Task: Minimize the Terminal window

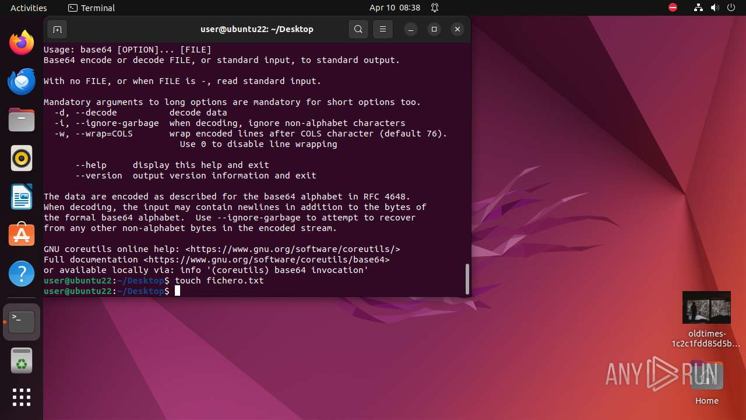Action: [x=411, y=29]
